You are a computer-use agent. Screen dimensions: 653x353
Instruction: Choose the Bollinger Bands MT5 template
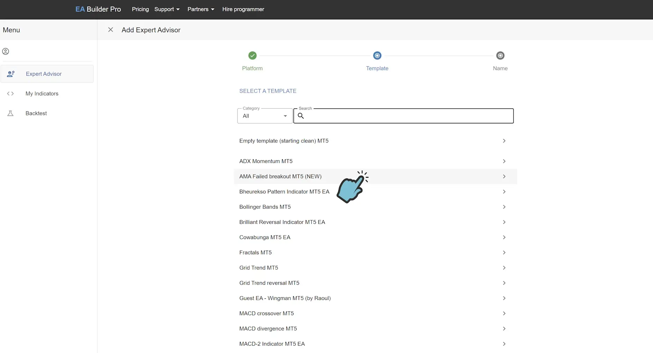tap(265, 207)
